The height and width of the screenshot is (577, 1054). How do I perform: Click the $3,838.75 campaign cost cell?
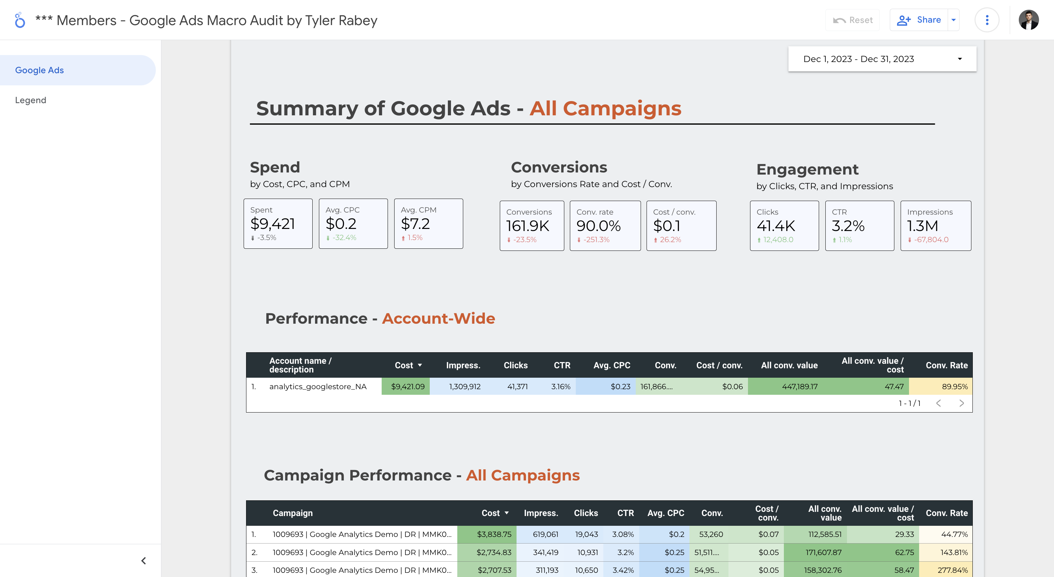[487, 534]
